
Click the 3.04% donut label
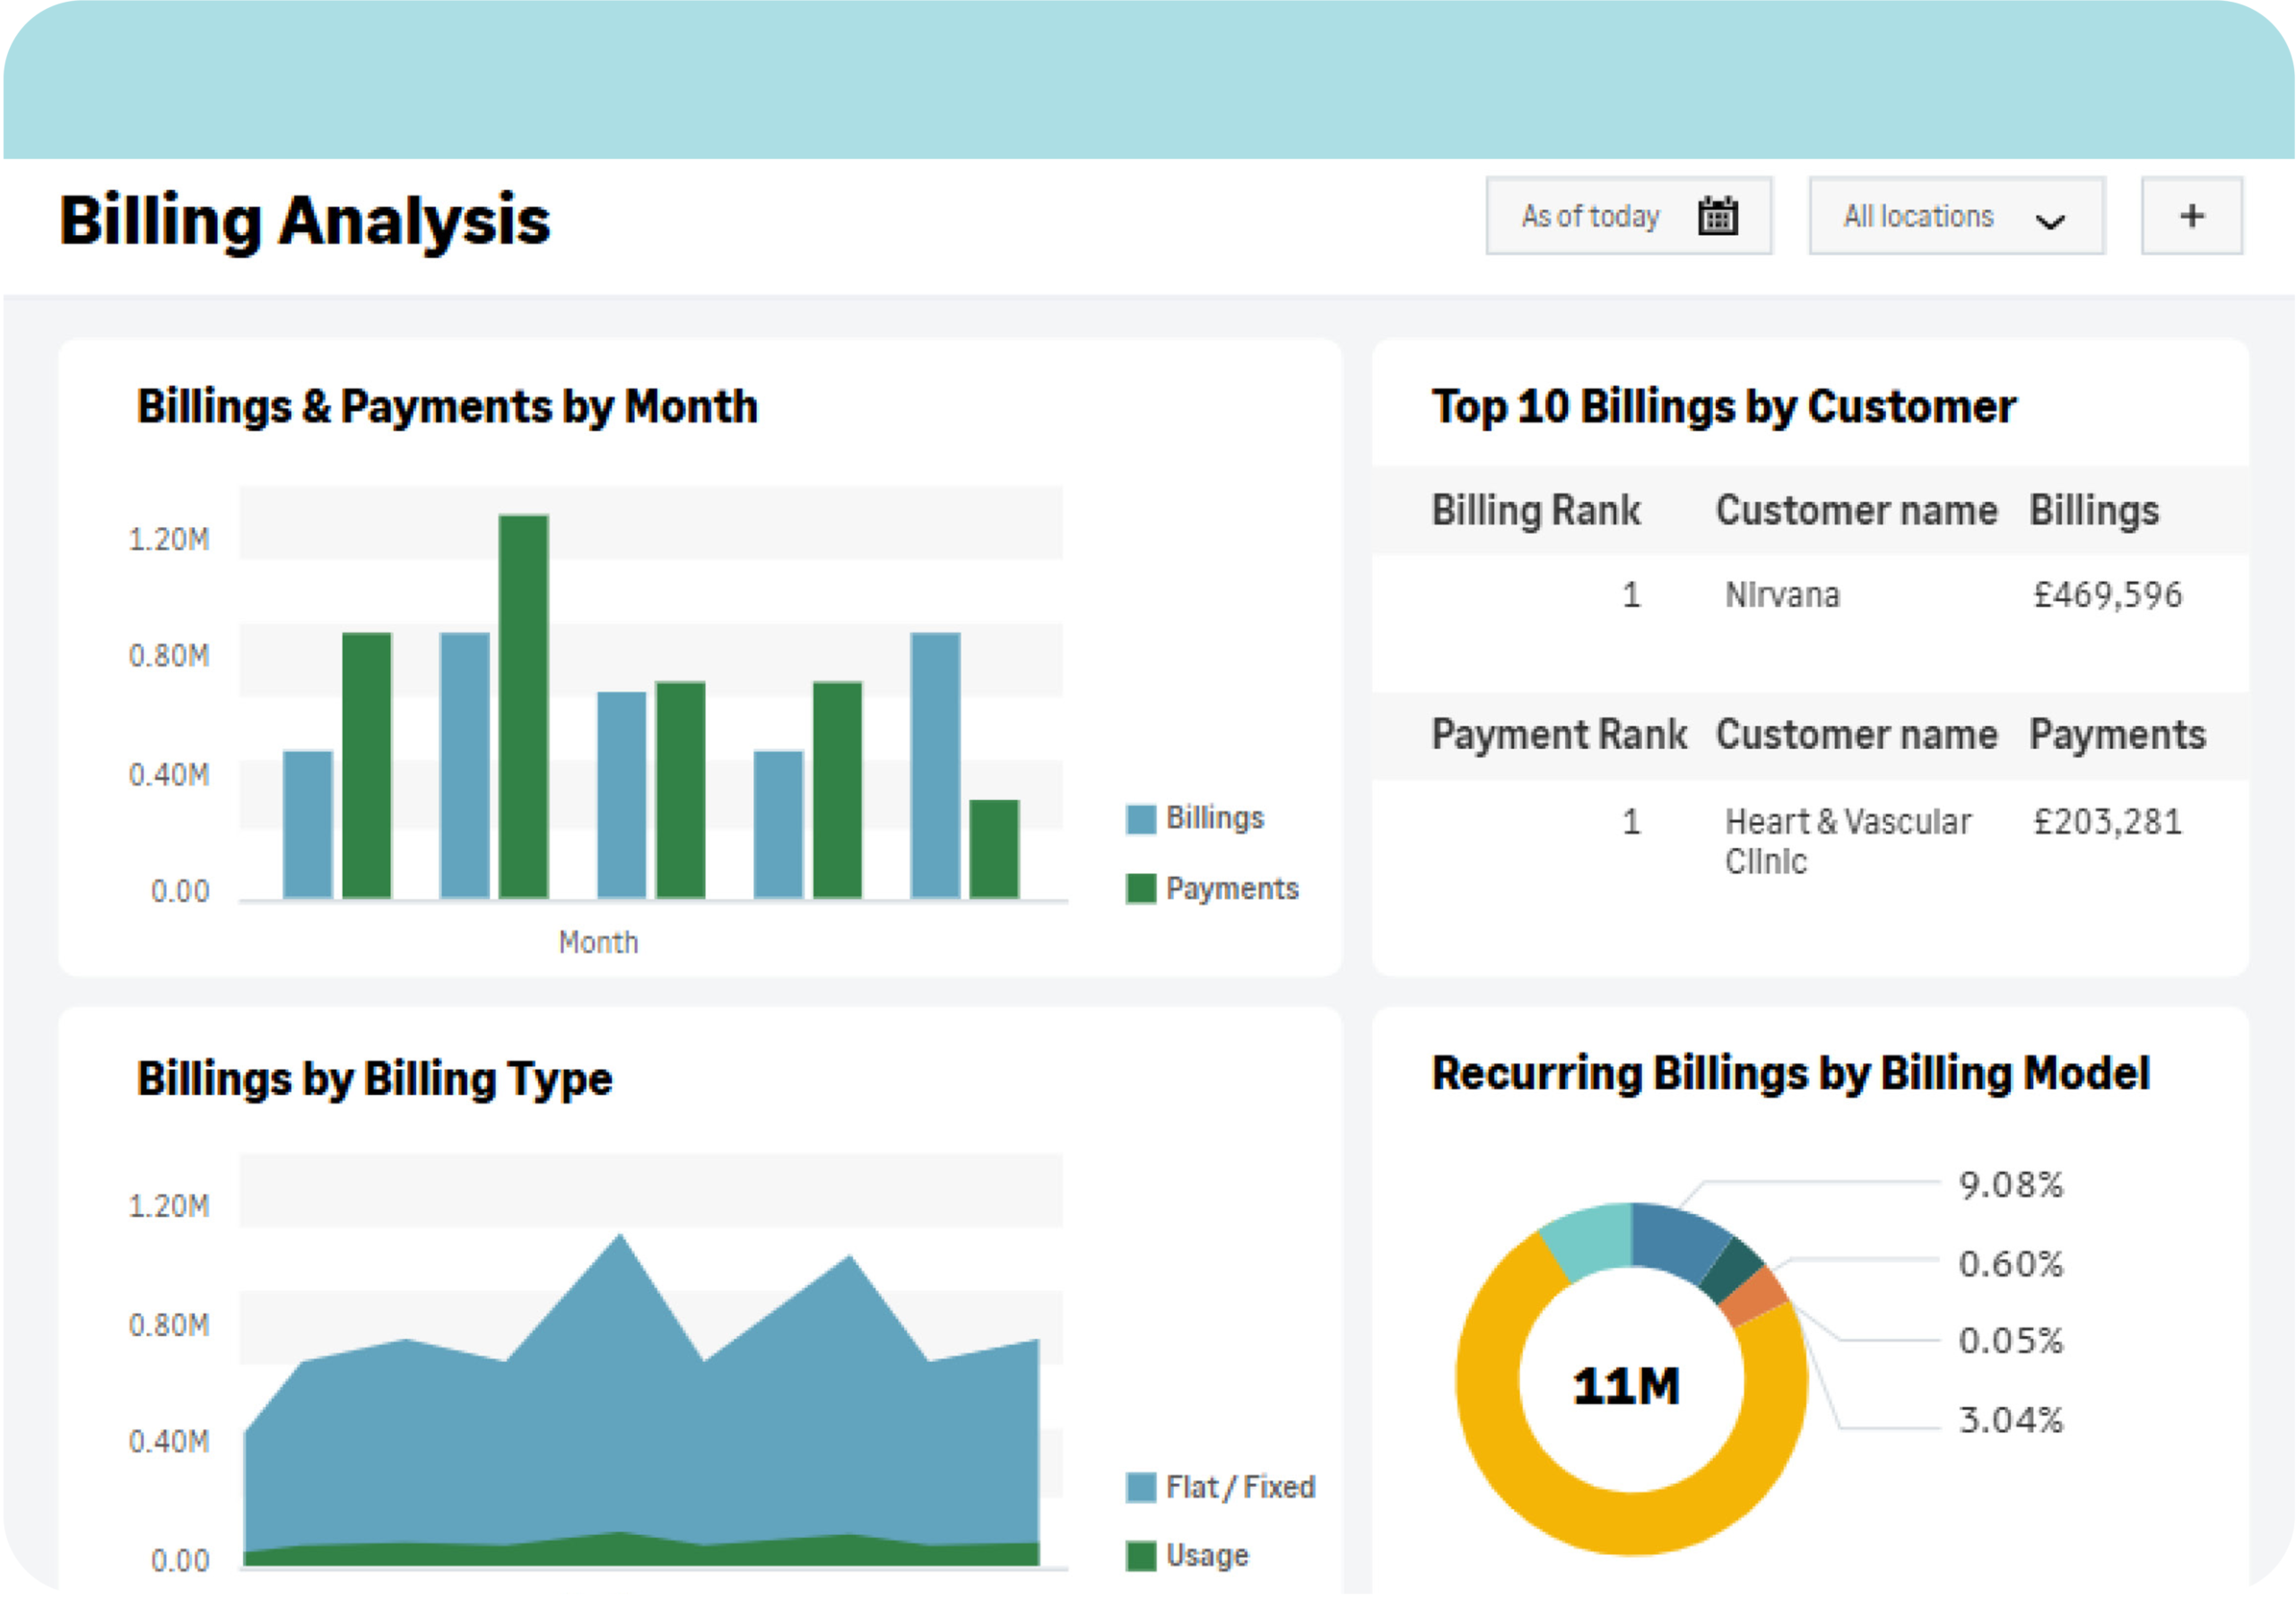(2010, 1421)
